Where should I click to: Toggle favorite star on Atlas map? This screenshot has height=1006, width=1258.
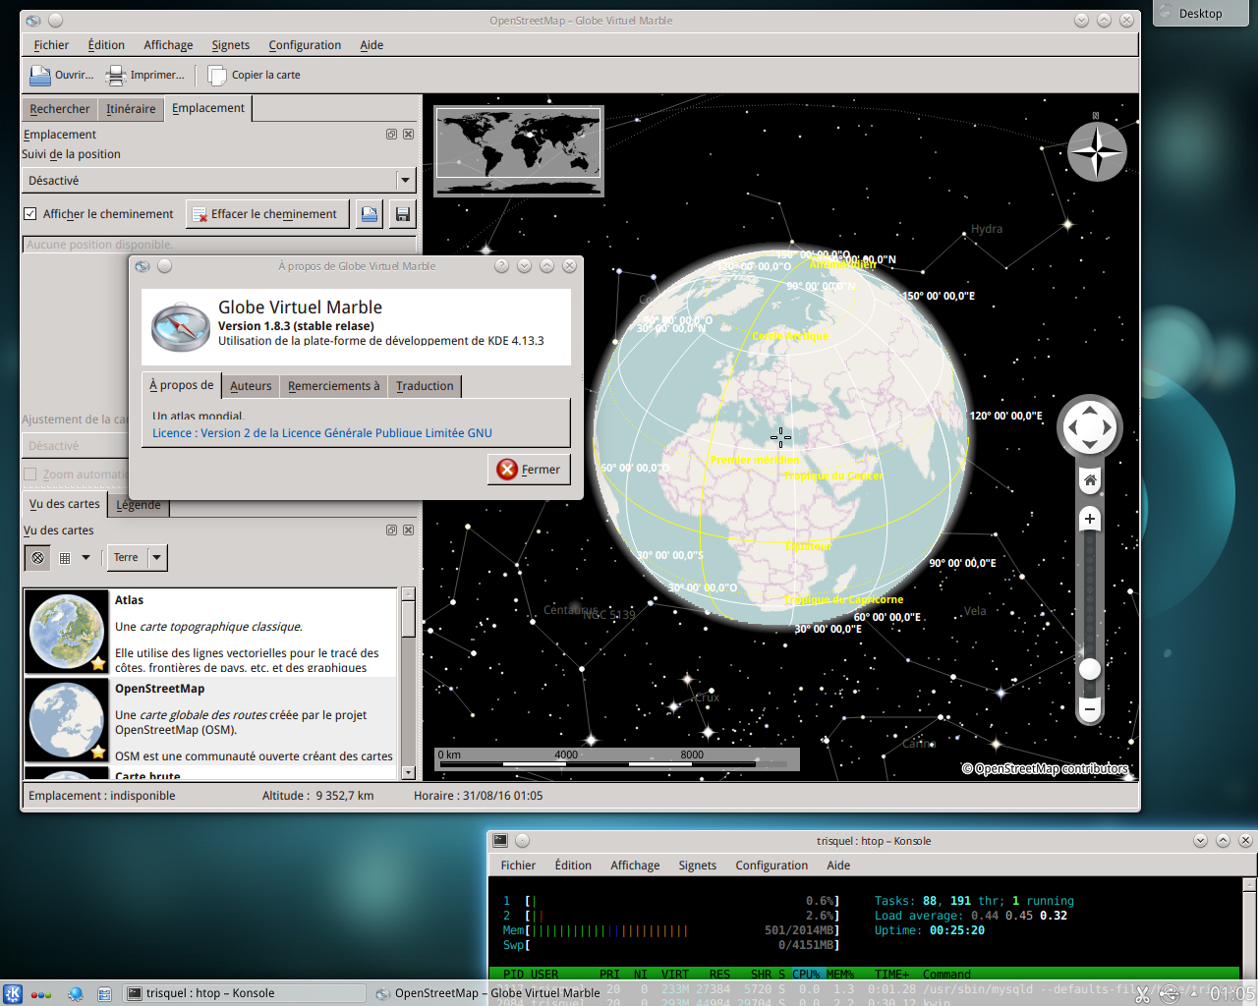click(x=98, y=664)
